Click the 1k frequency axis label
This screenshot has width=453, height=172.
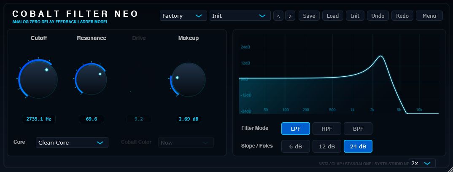point(353,110)
